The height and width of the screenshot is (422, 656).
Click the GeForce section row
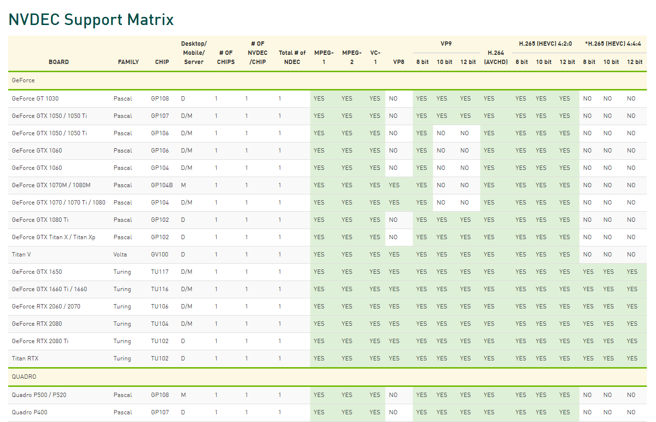328,80
